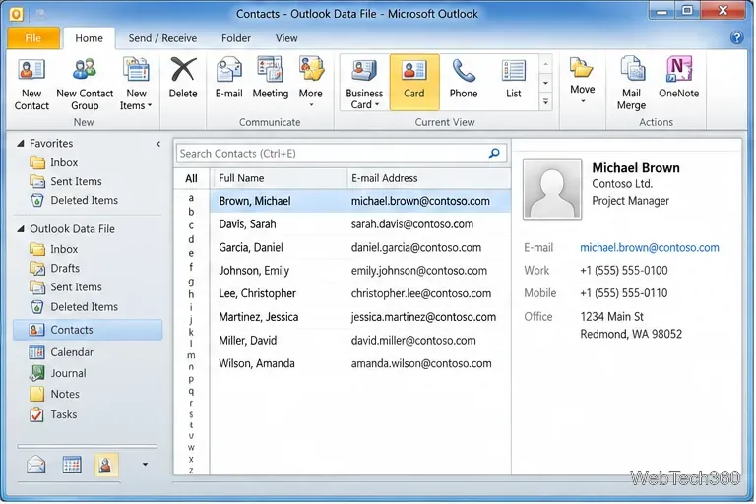Select contact Martinez, Jessica

tap(360, 317)
